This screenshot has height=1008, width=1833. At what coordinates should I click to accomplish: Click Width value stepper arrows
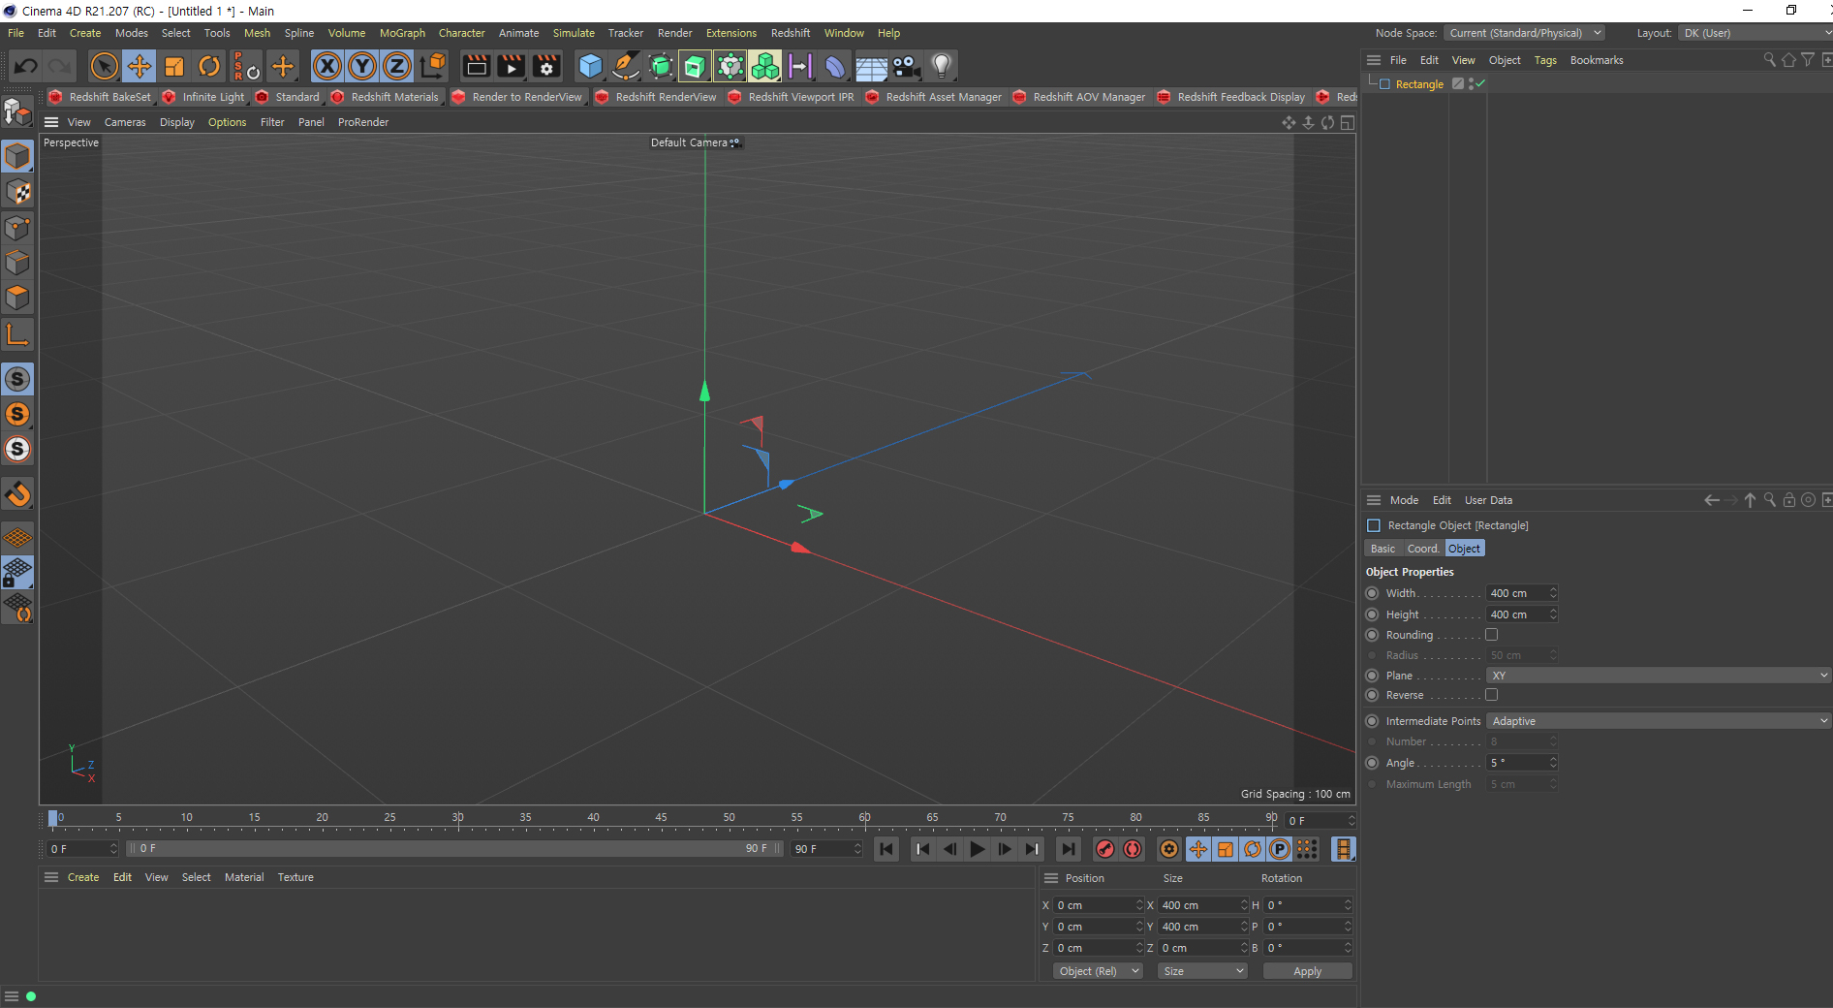pyautogui.click(x=1553, y=593)
